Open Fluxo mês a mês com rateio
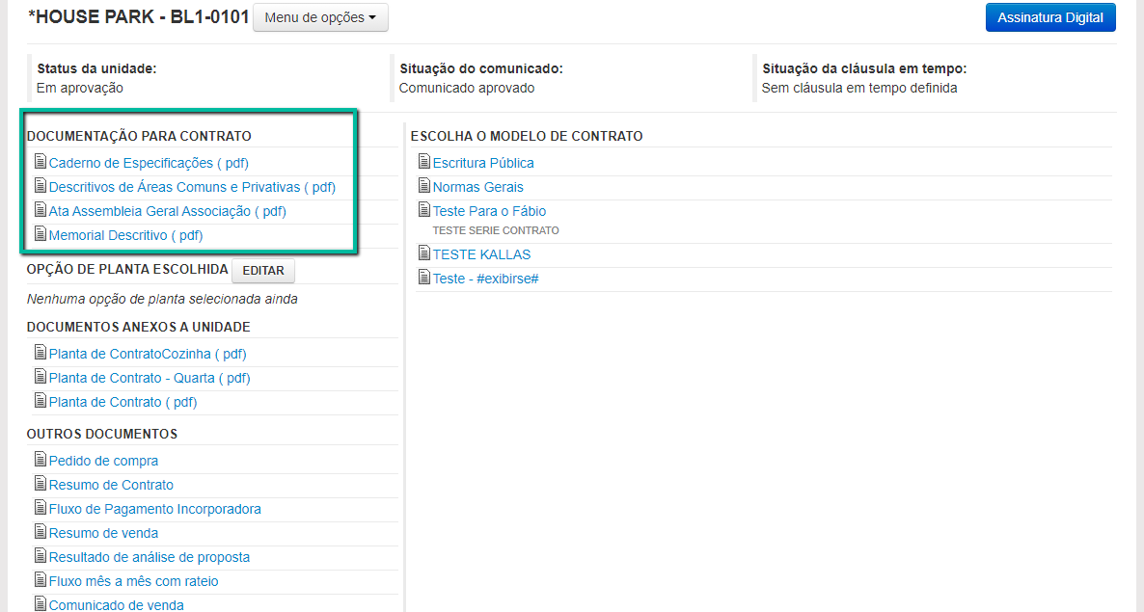The width and height of the screenshot is (1144, 612). (x=133, y=581)
